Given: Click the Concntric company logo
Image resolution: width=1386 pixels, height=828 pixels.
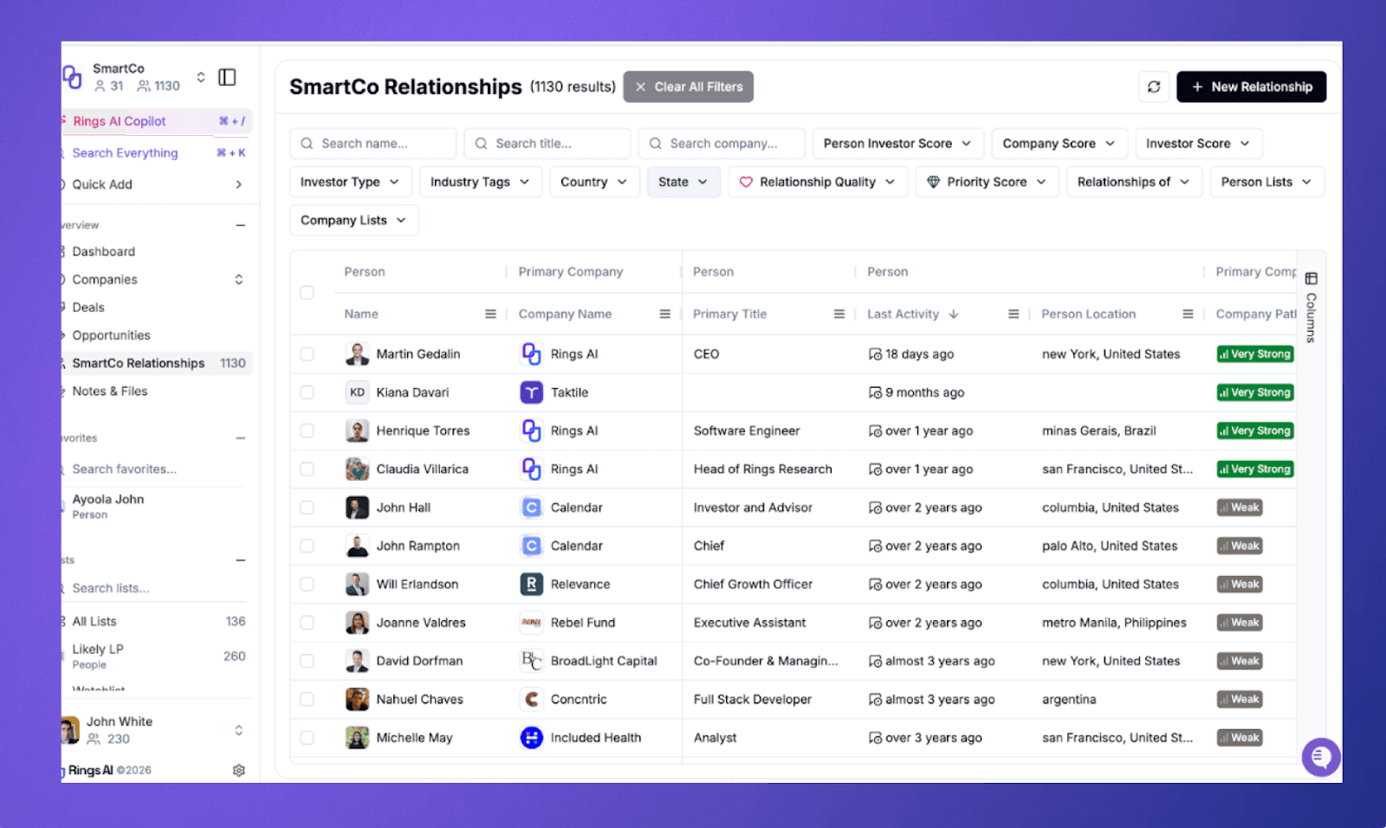Looking at the screenshot, I should pos(531,699).
